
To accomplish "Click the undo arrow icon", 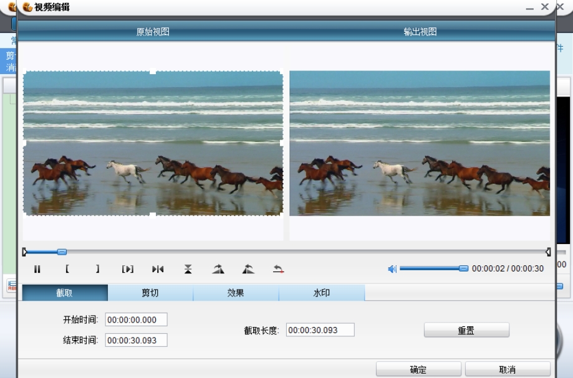I will point(278,269).
